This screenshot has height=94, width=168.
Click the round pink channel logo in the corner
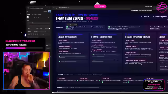(x=162, y=7)
